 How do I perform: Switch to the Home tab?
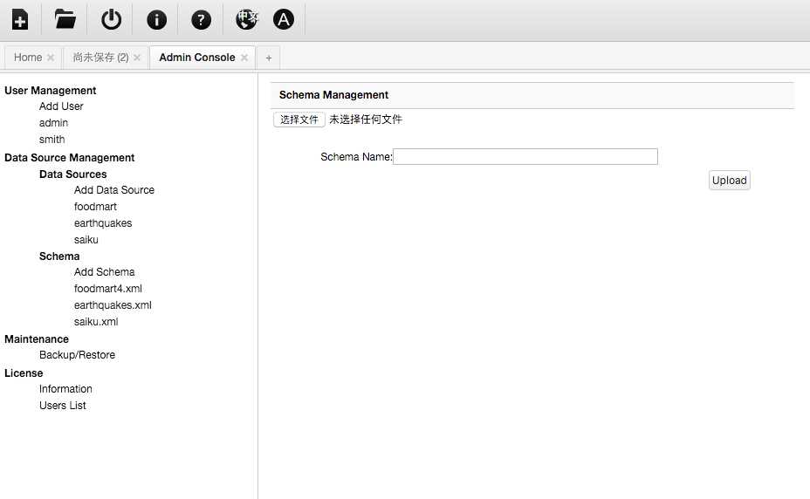click(x=28, y=58)
